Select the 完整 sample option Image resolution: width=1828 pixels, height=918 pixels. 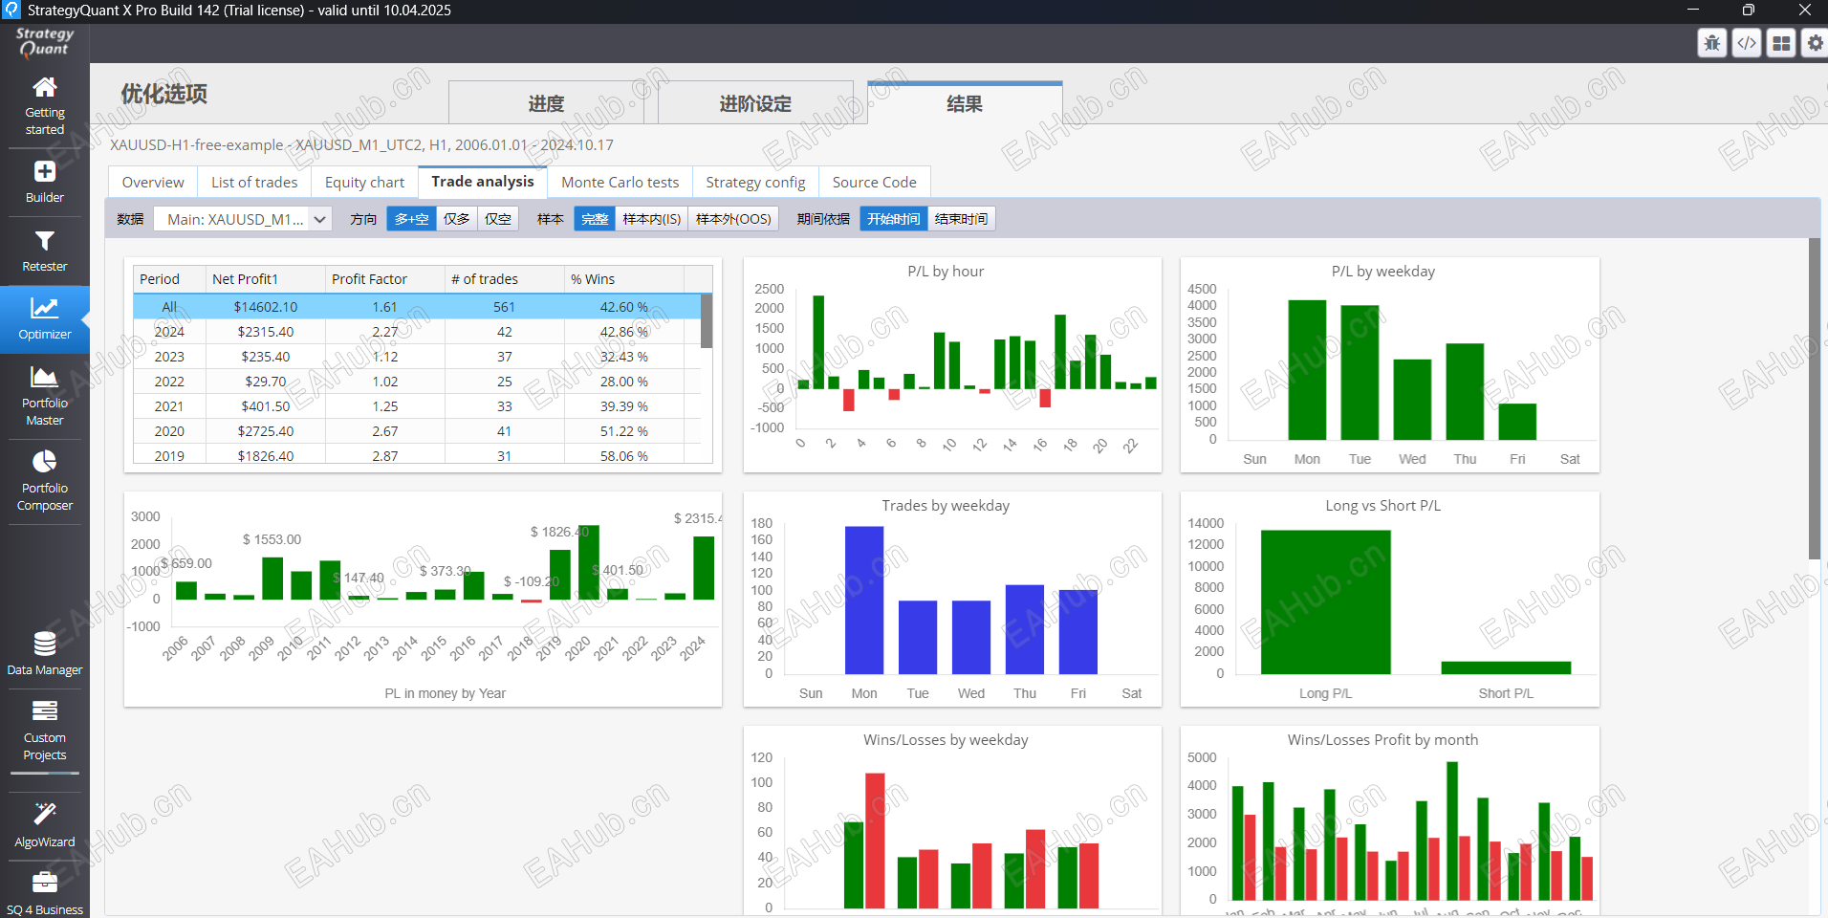pyautogui.click(x=595, y=219)
